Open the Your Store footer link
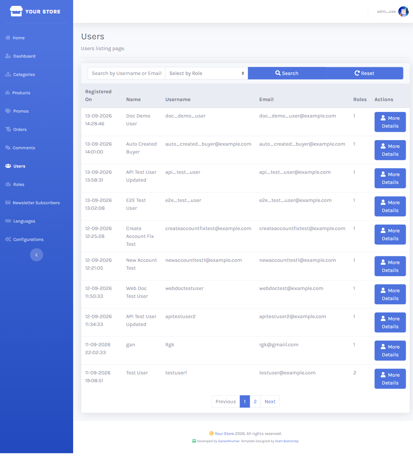 tap(224, 434)
